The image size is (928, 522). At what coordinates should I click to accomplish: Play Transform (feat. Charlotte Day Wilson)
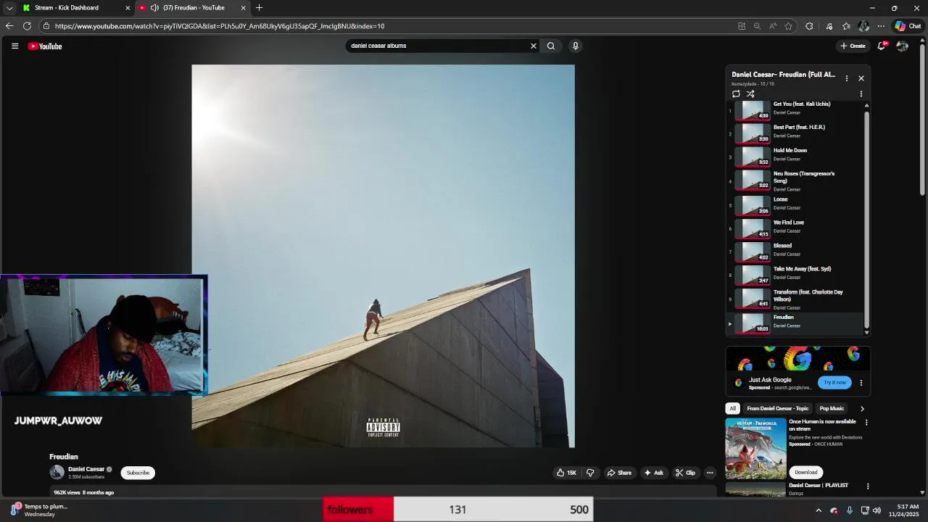(795, 299)
